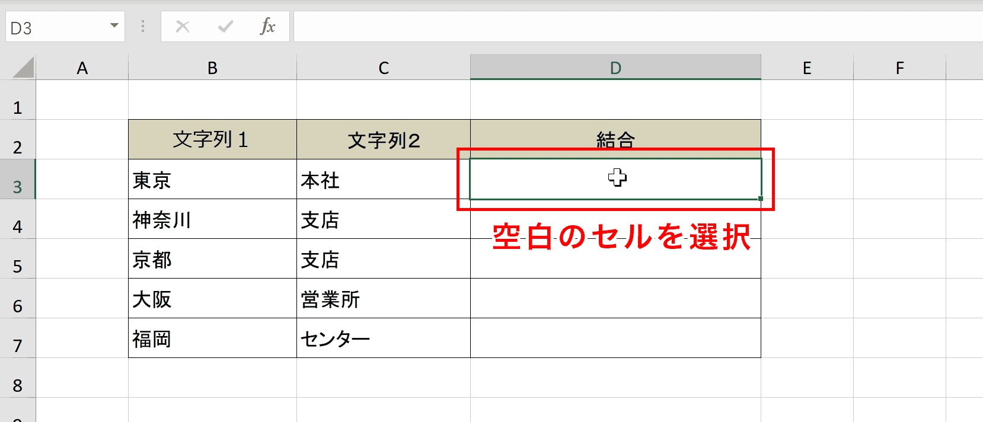Select column D header

pyautogui.click(x=615, y=68)
